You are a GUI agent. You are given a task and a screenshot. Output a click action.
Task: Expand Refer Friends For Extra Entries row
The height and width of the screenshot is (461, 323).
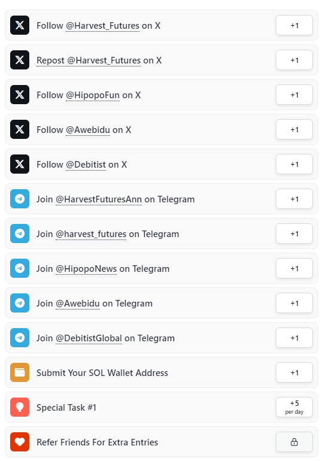coord(161,442)
